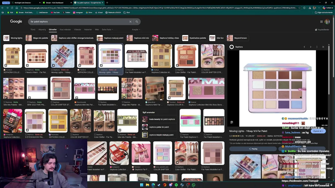This screenshot has width=335, height=188.
Task: Open the YouTube bookmark
Action: point(55,13)
